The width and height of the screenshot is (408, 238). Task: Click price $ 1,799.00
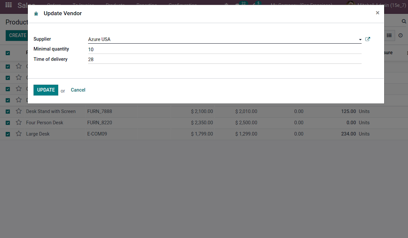point(202,134)
